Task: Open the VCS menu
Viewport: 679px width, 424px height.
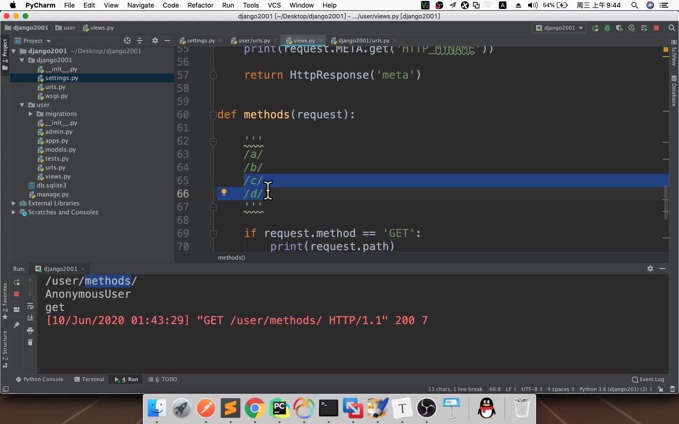Action: click(274, 5)
